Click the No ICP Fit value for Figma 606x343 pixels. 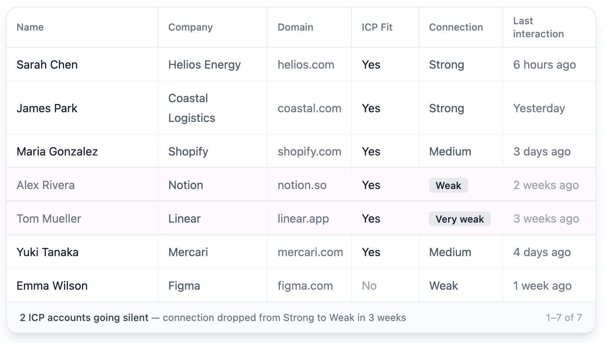tap(369, 286)
